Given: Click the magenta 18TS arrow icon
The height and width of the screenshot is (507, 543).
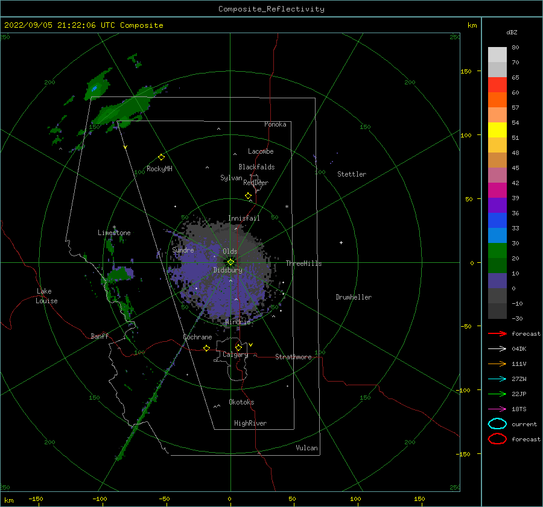Looking at the screenshot, I should [x=497, y=409].
